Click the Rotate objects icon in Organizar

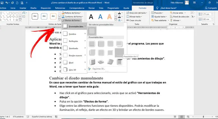(193, 17)
